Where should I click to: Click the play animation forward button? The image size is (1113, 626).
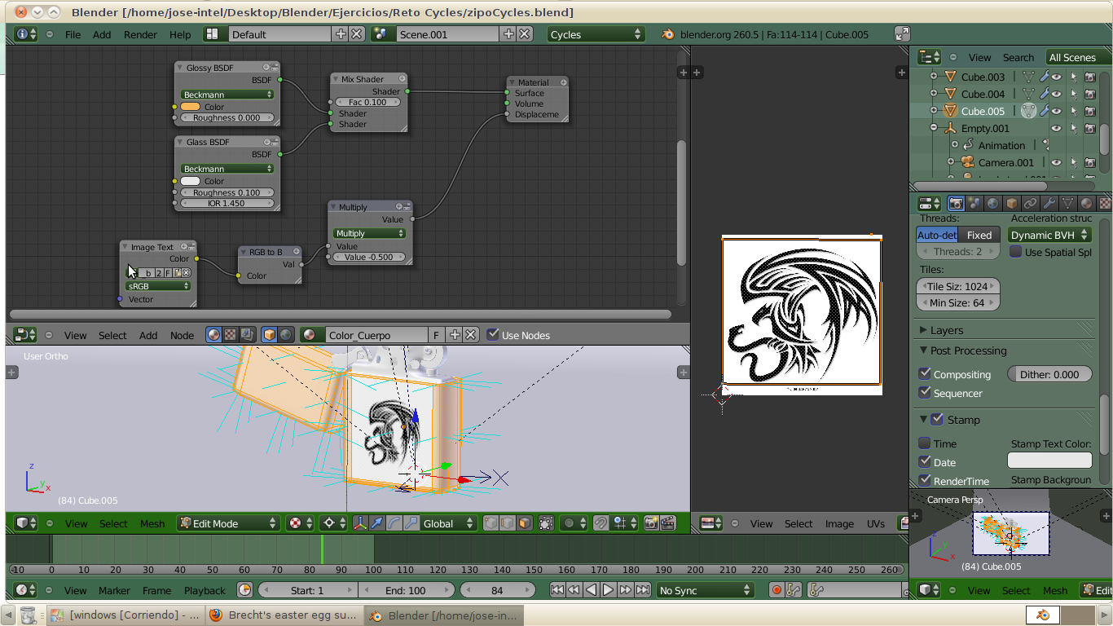609,590
